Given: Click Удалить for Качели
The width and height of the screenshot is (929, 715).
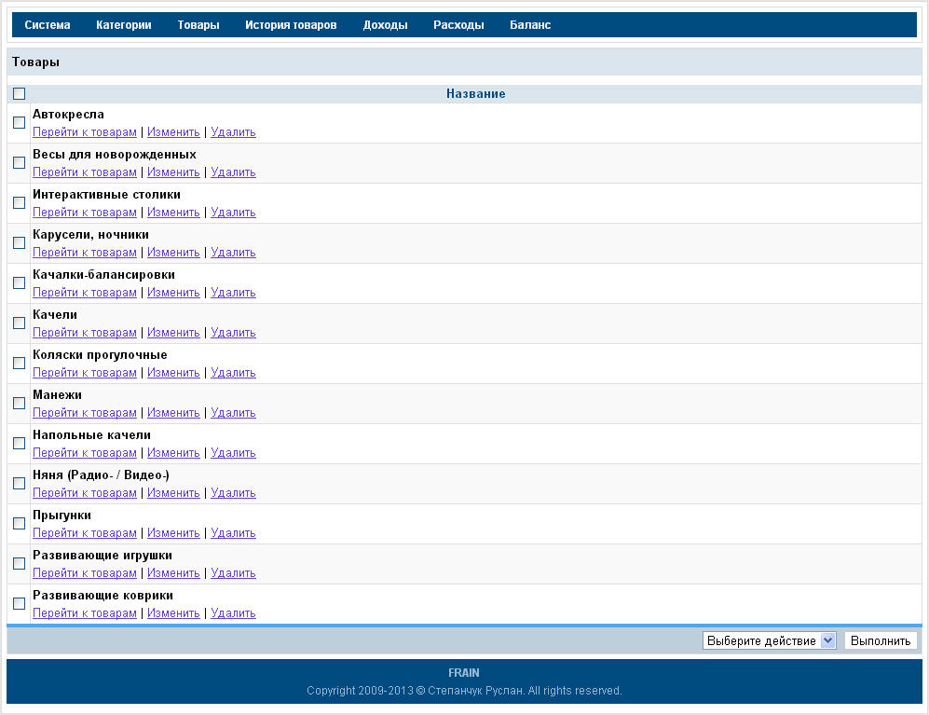Looking at the screenshot, I should tap(234, 333).
